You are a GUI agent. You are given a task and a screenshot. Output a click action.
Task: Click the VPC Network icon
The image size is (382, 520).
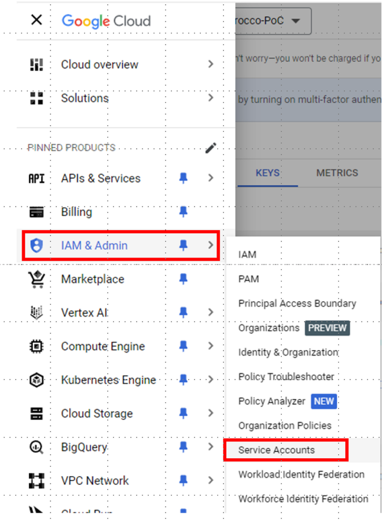click(x=37, y=481)
